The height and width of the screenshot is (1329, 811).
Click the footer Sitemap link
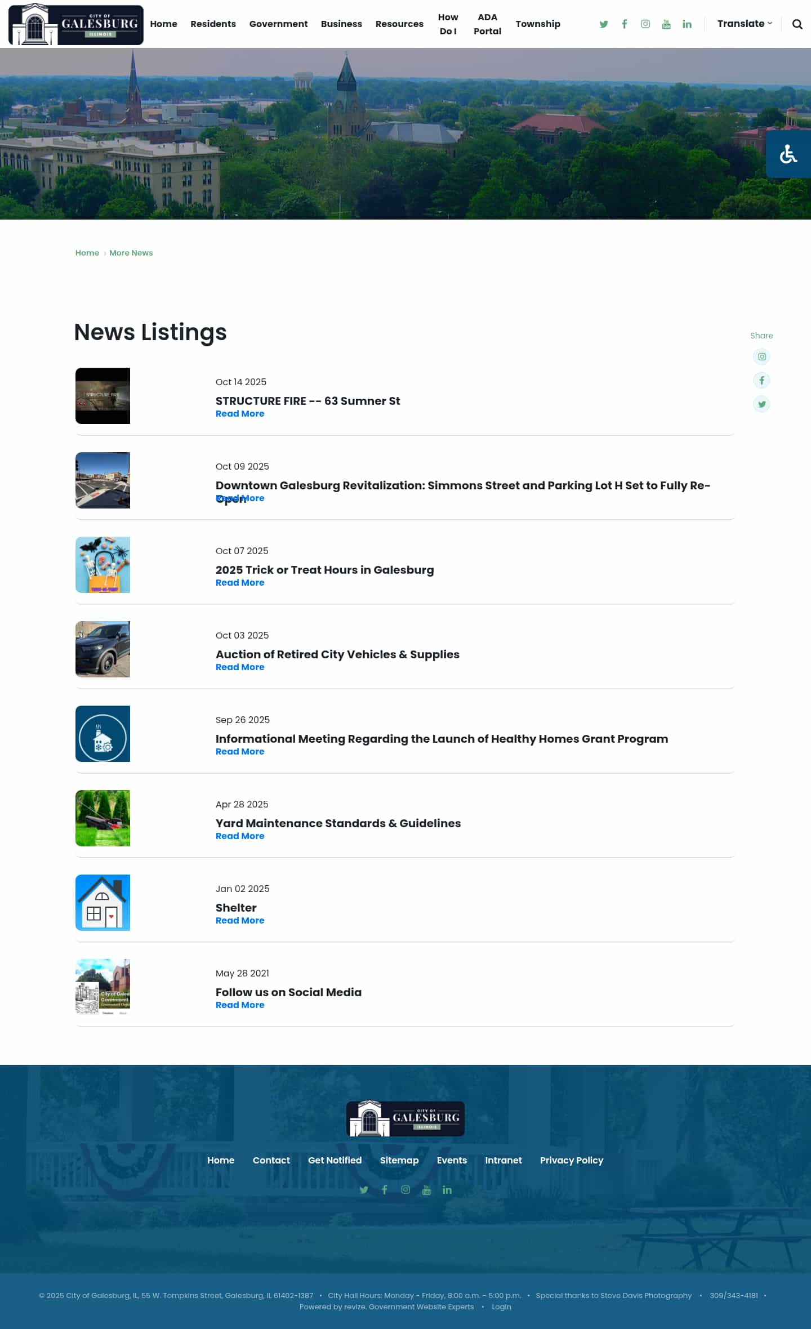coord(399,1160)
